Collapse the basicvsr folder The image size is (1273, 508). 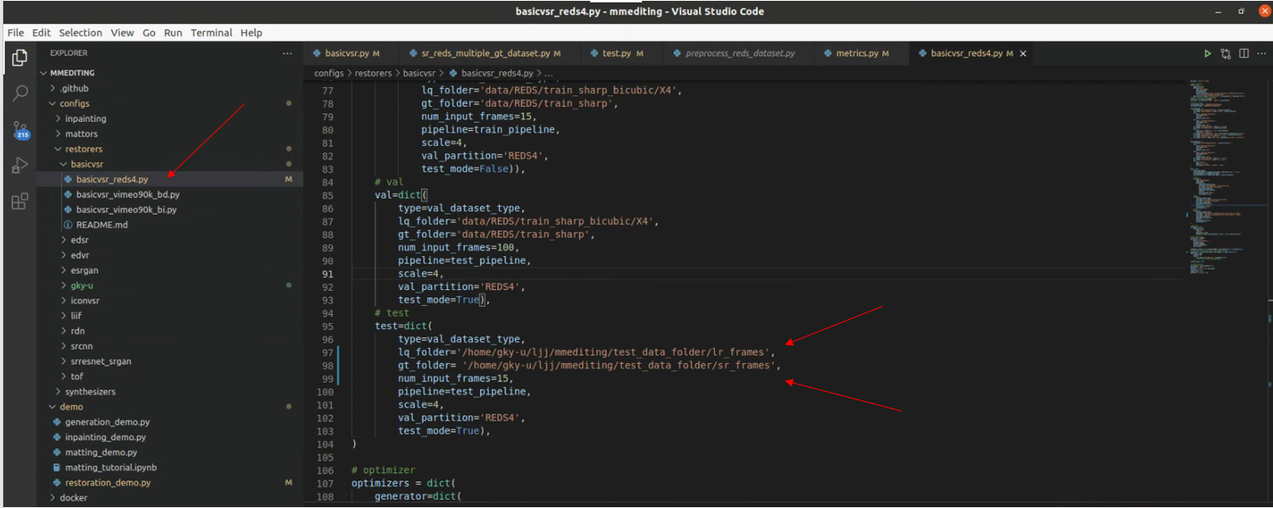coord(64,164)
